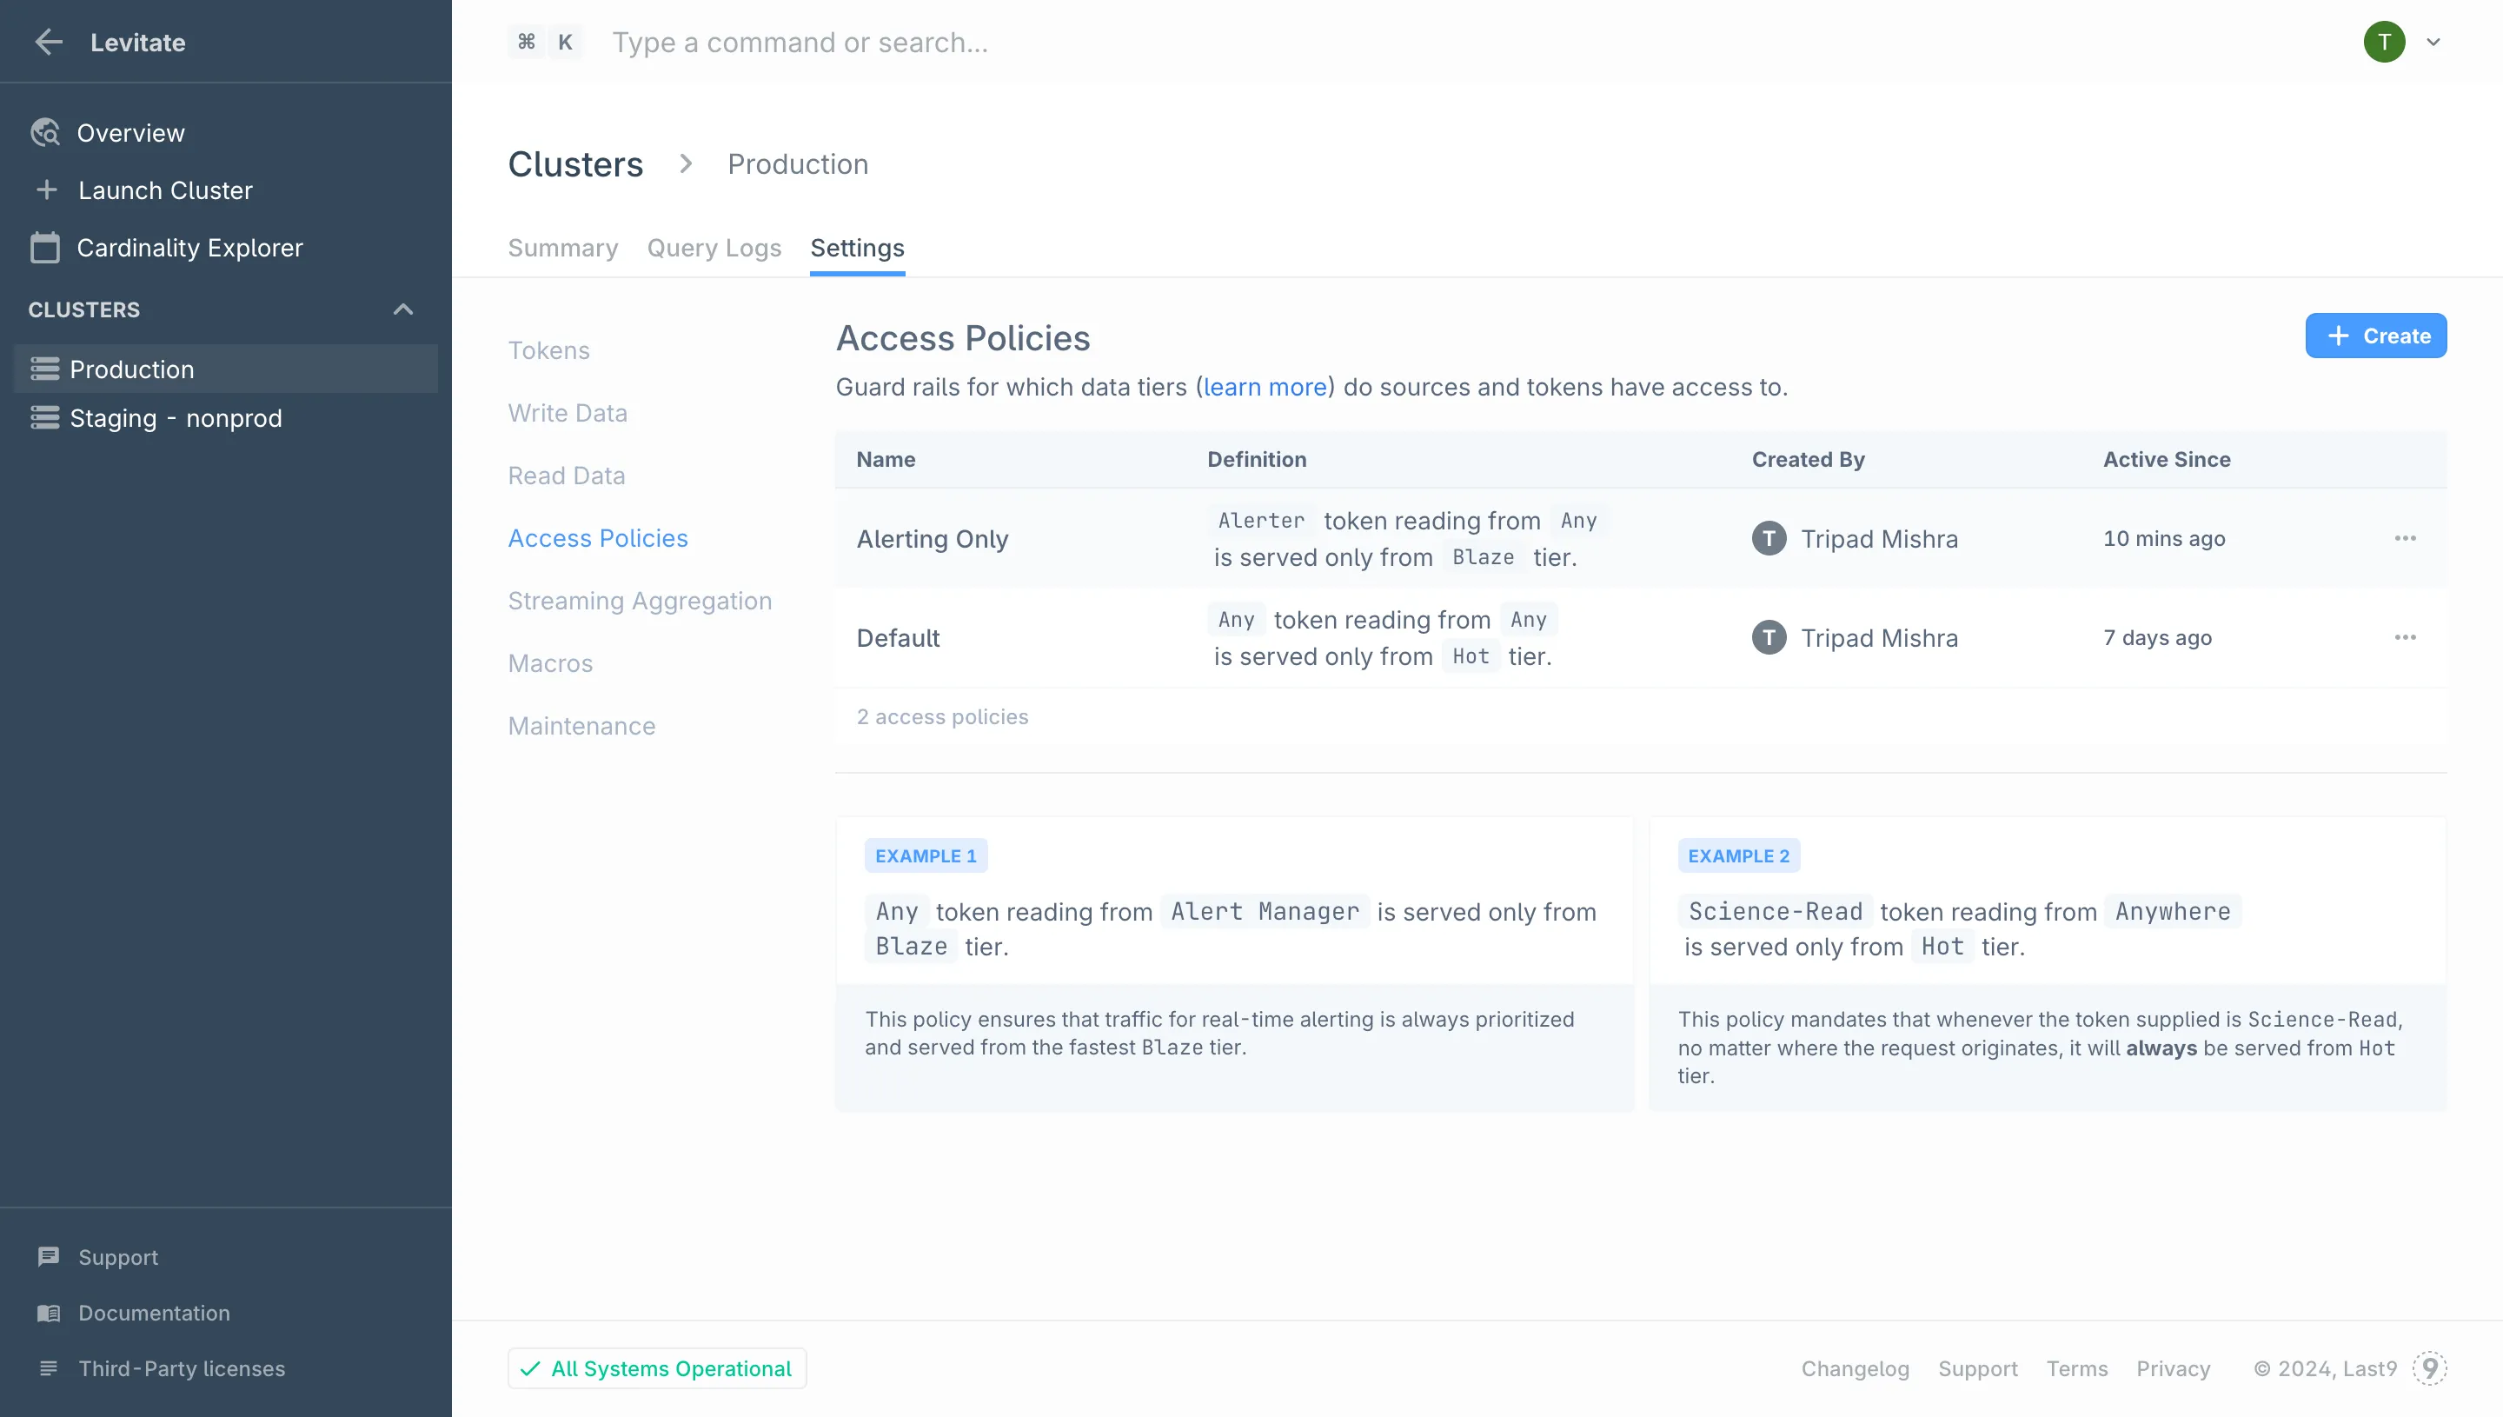Click the Create access policy button
Image resolution: width=2503 pixels, height=1417 pixels.
[2375, 336]
